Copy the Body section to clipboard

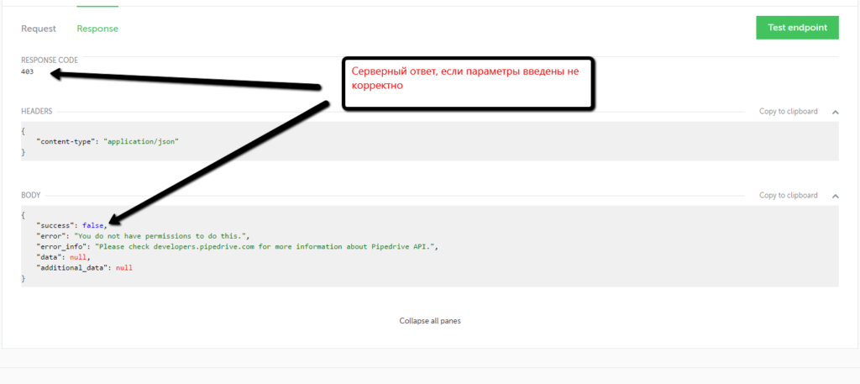(x=788, y=195)
